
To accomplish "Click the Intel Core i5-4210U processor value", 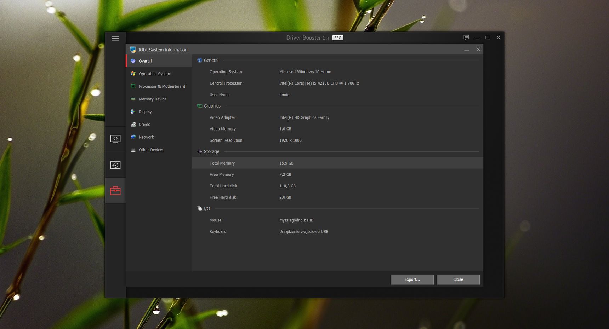I will coord(319,83).
